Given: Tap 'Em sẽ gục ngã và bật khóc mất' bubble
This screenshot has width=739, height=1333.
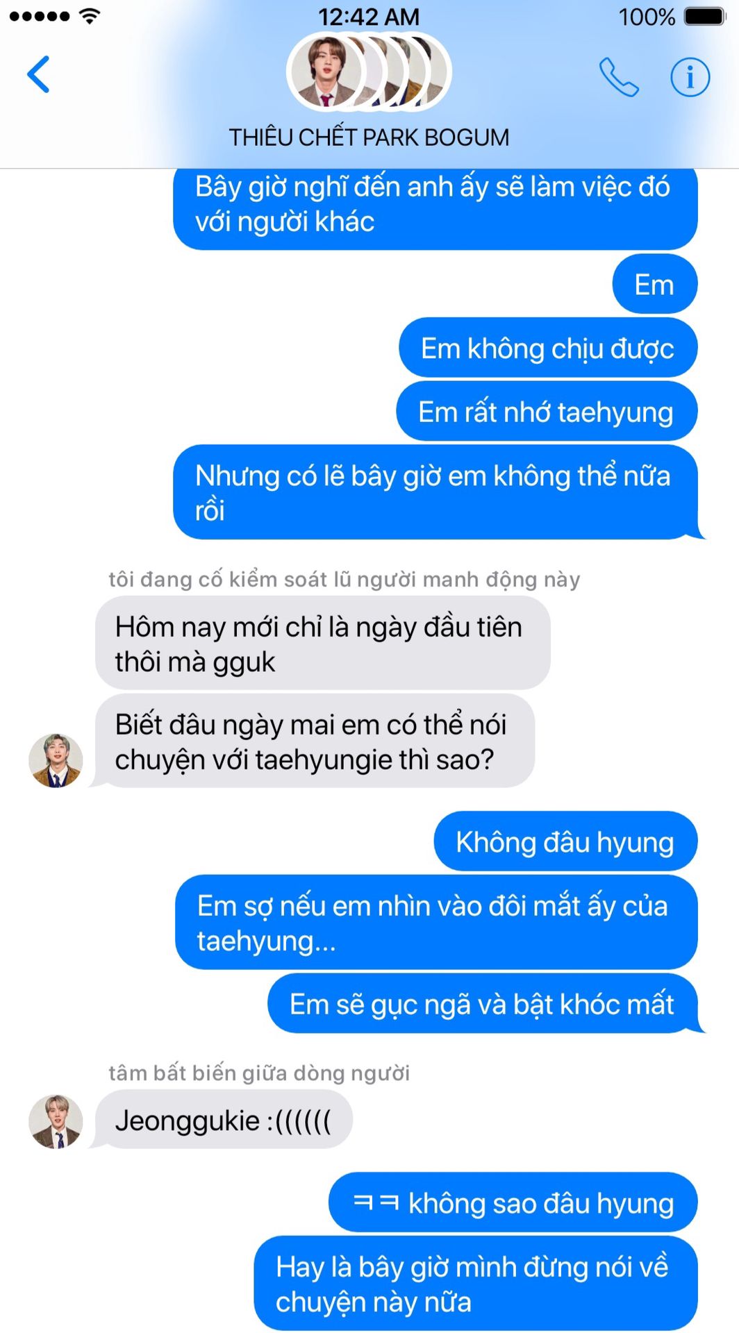Looking at the screenshot, I should point(482,1004).
